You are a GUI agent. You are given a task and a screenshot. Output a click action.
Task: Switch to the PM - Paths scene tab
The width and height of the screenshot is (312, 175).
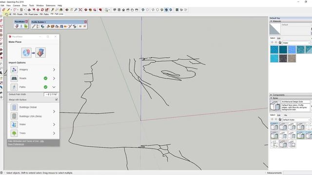click(x=44, y=14)
